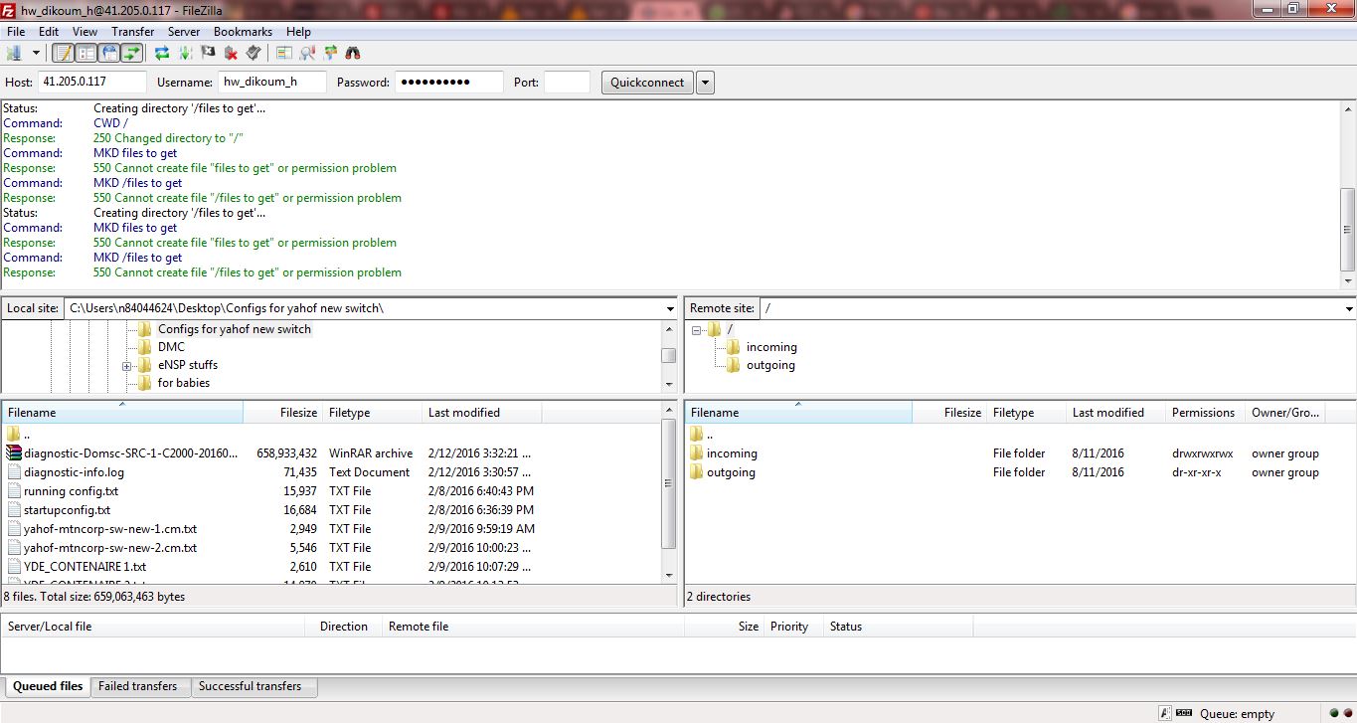Select incoming folder in remote tree

coord(771,347)
